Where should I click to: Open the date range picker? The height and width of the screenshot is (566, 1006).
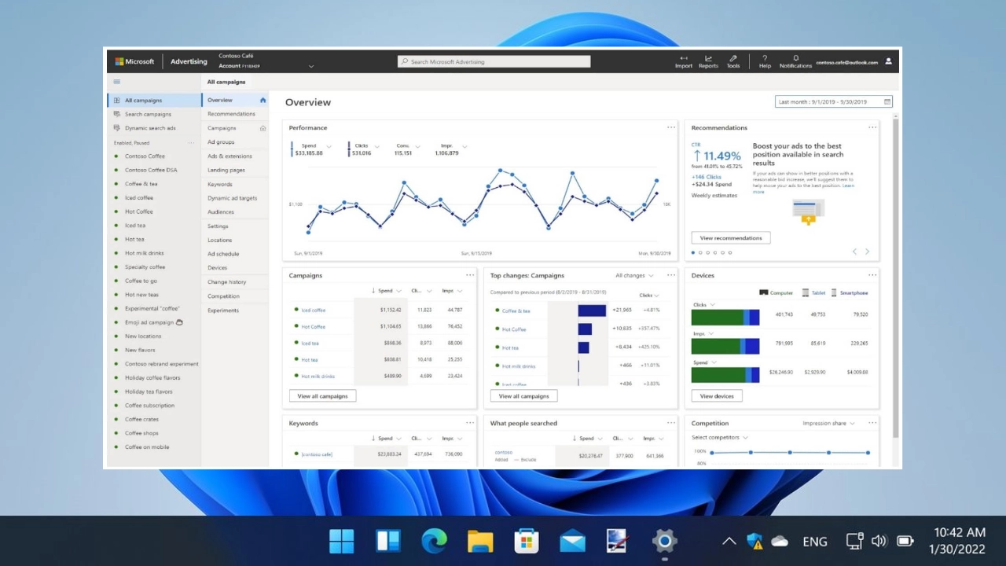[833, 101]
